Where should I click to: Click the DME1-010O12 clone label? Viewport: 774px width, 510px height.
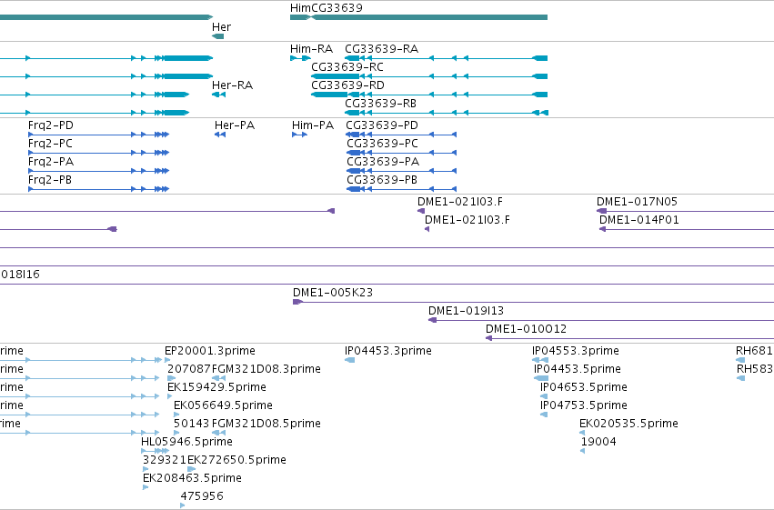(x=527, y=329)
